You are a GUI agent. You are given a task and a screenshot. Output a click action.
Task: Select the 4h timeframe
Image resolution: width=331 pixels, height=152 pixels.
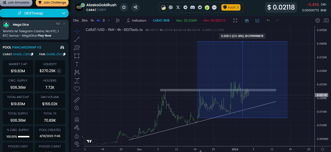pyautogui.click(x=98, y=20)
